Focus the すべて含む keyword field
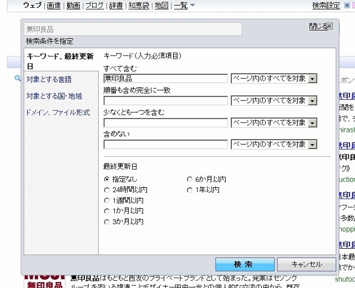 click(166, 79)
